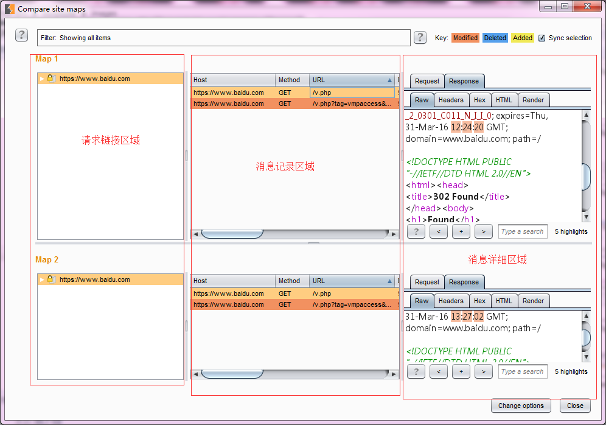The width and height of the screenshot is (606, 425).
Task: Switch to HTML tab in Map 1 viewer
Action: point(504,100)
